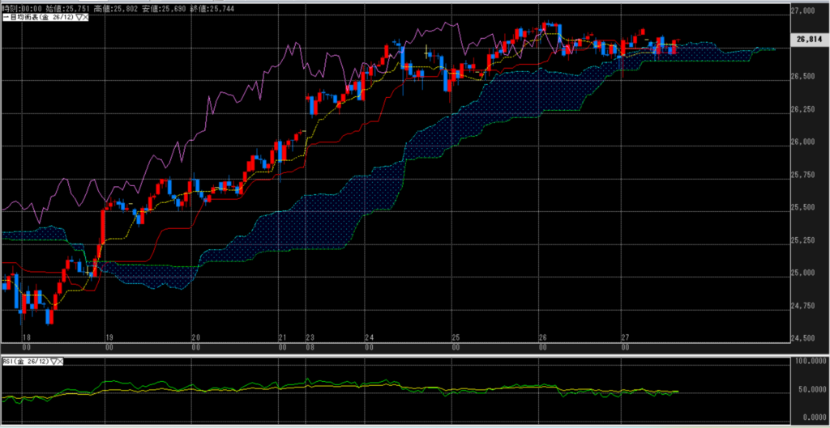Click the 24,500 price axis label
The image size is (830, 428).
805,338
